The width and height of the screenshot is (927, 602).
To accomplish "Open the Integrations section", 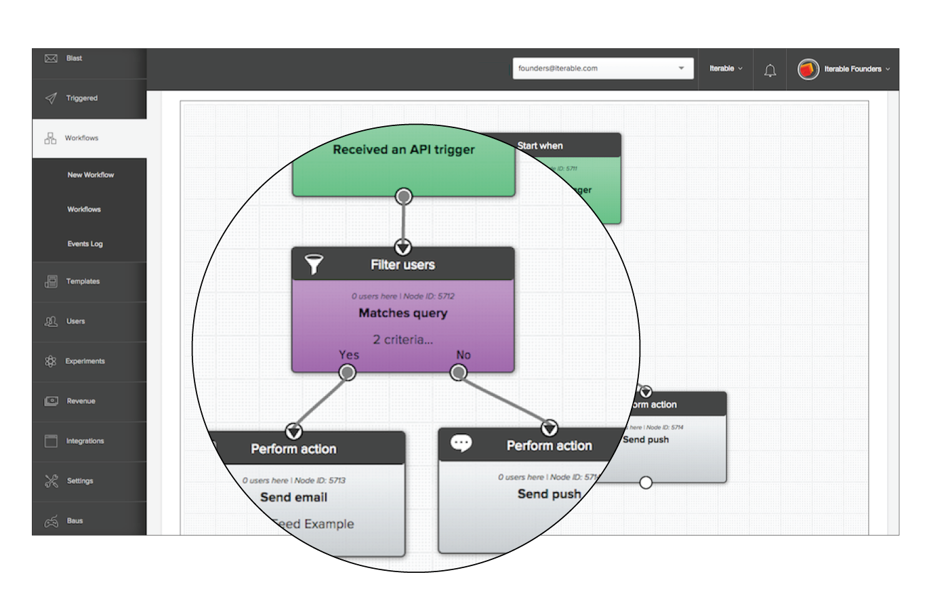I will [89, 441].
